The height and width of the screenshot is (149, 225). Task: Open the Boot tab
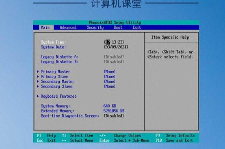[118, 27]
